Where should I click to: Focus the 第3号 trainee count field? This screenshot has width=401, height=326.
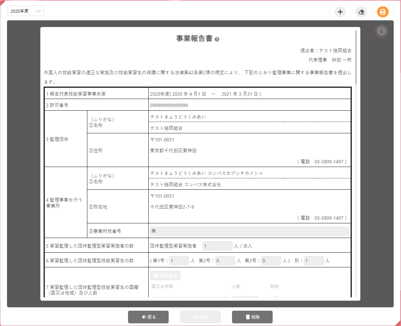[271, 260]
